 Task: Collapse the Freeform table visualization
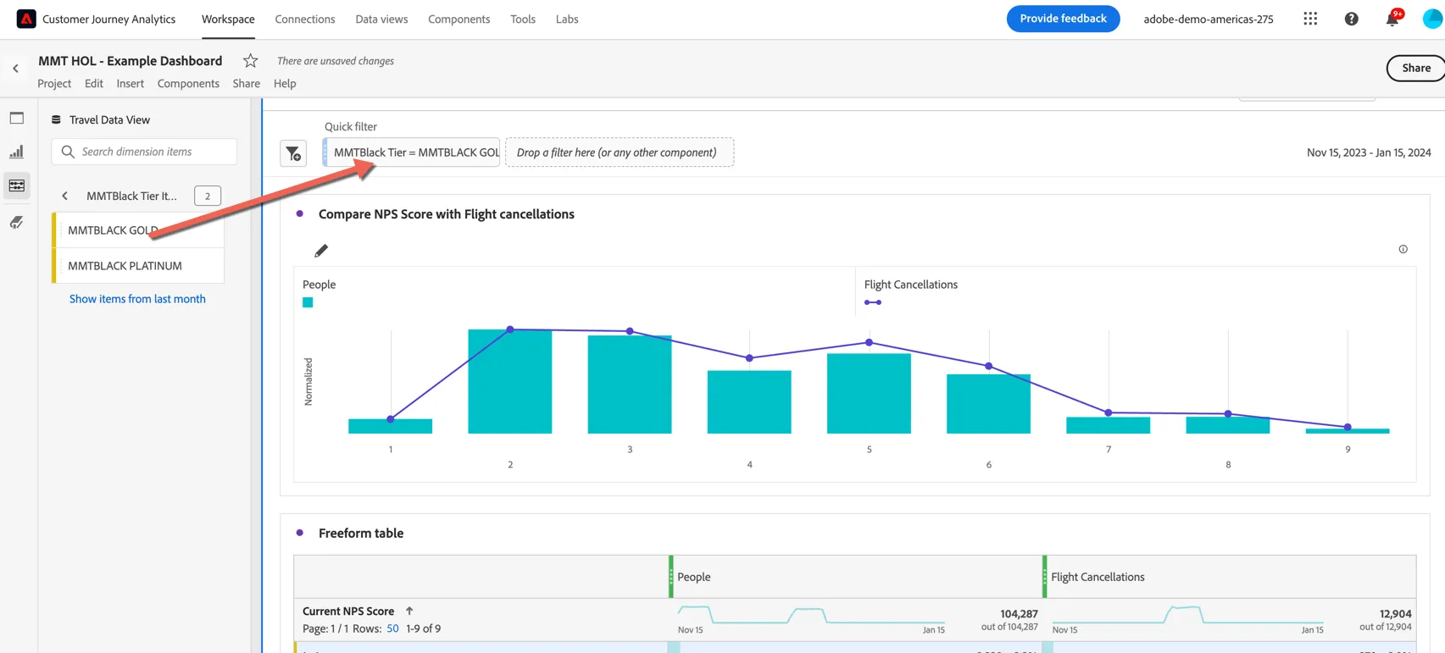299,533
